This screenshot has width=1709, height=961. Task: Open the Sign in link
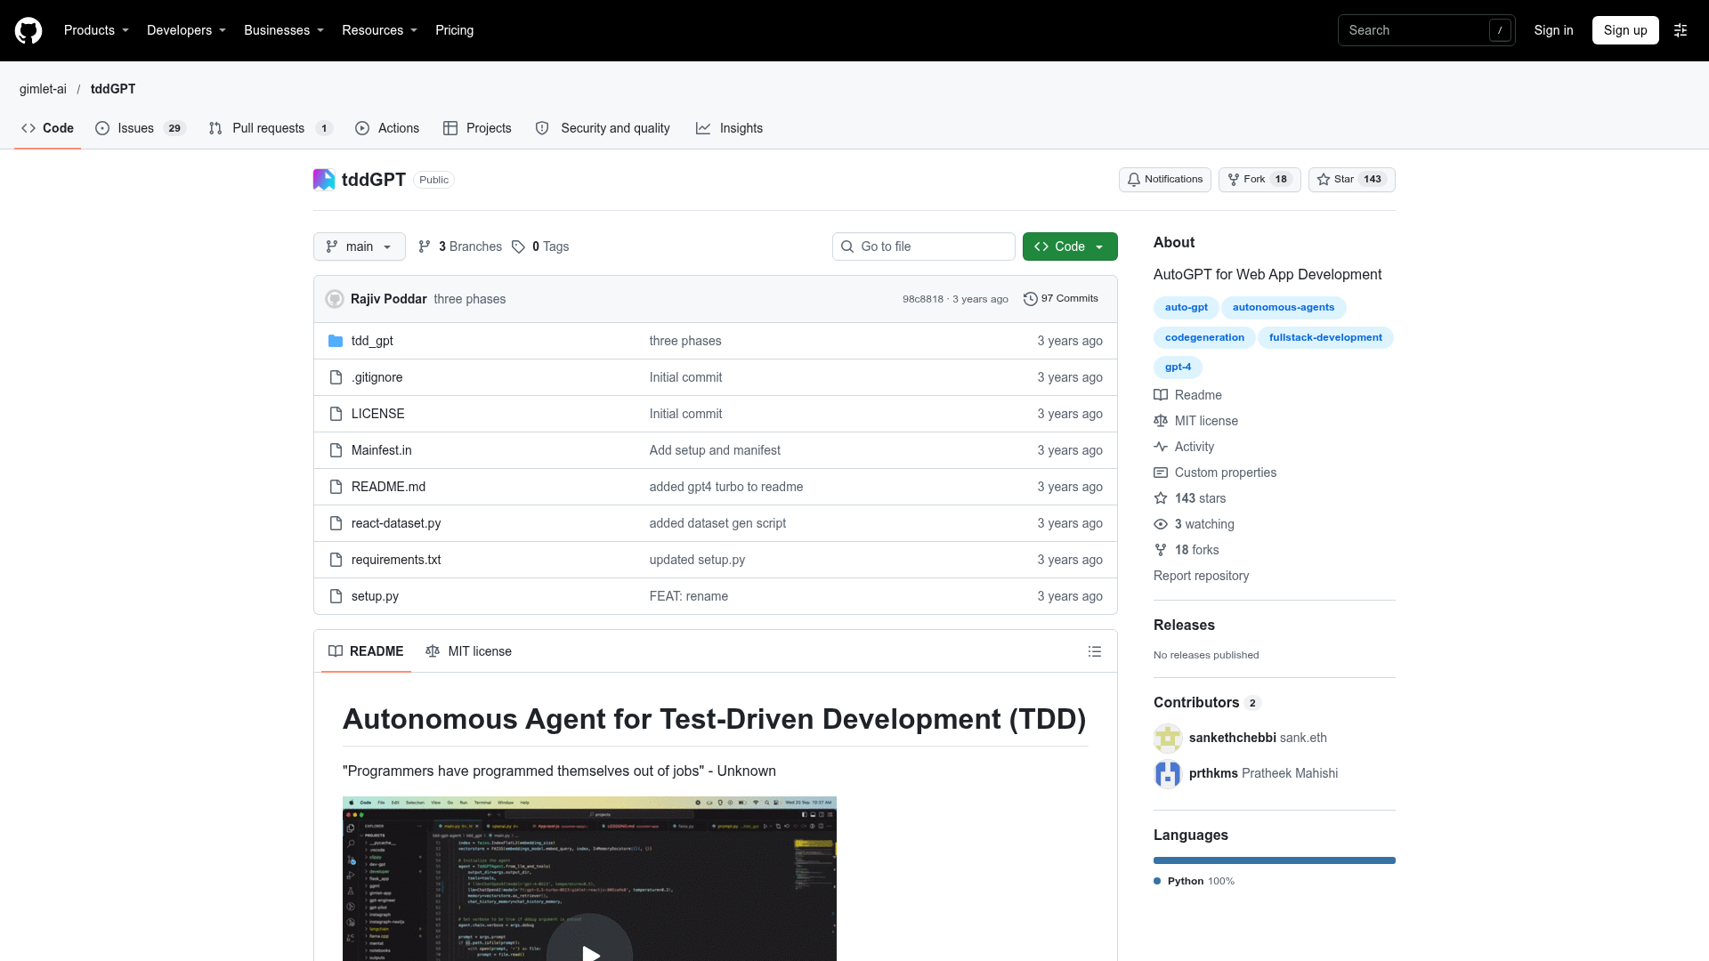click(x=1553, y=30)
